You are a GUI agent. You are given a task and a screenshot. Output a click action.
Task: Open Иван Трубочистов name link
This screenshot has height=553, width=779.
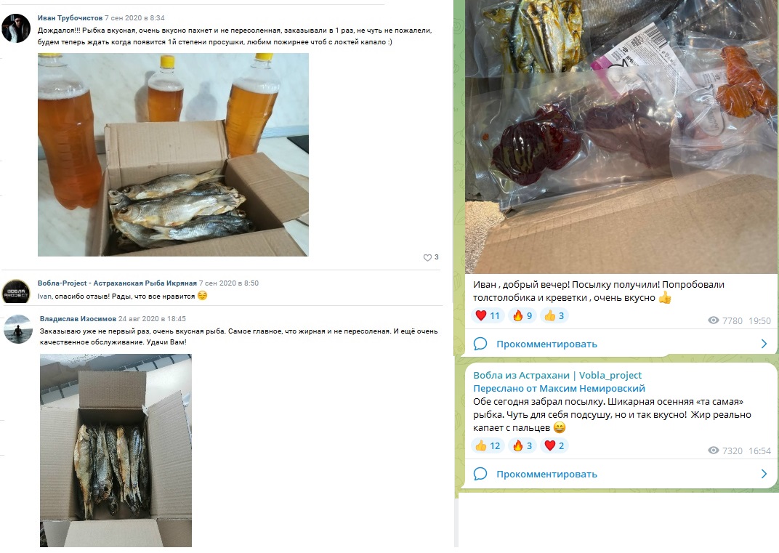tap(70, 18)
